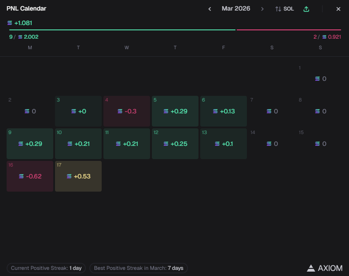Screen dimensions: 349x276
Task: Click the M weekday column header
Action: point(30,47)
